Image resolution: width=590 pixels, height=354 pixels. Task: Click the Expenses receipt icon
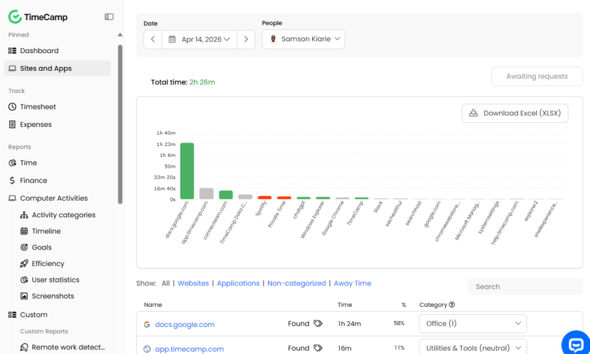click(13, 125)
